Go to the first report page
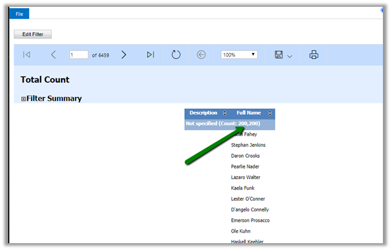Screen dimensions: 391x250 point(27,55)
